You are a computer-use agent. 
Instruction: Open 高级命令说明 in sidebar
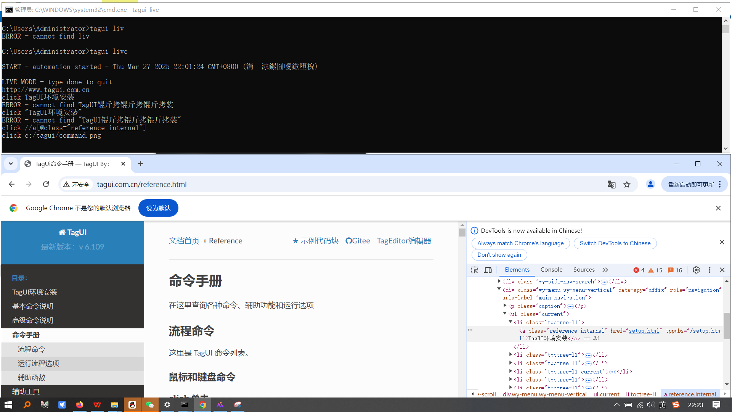33,320
